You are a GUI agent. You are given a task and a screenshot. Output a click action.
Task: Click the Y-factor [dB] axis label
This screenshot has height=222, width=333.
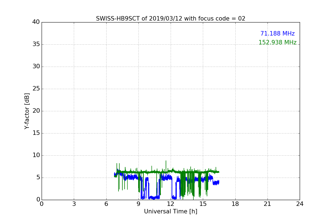[27, 111]
